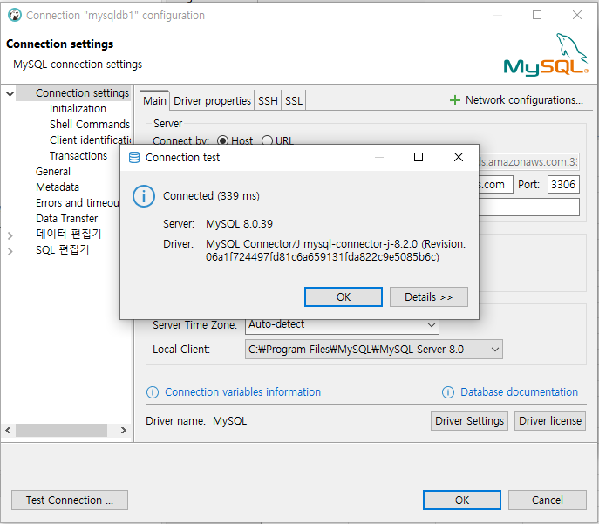The height and width of the screenshot is (524, 599).
Task: Click the Test Connection button
Action: [70, 500]
